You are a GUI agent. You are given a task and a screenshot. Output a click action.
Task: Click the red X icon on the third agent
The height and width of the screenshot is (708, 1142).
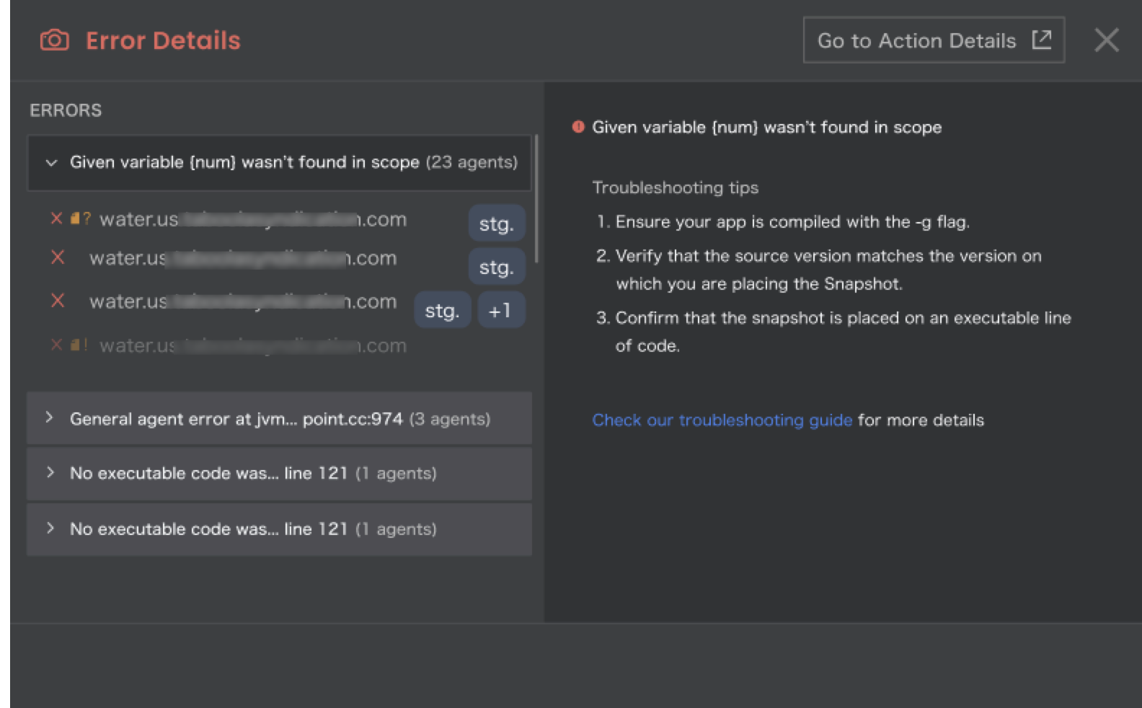coord(58,301)
